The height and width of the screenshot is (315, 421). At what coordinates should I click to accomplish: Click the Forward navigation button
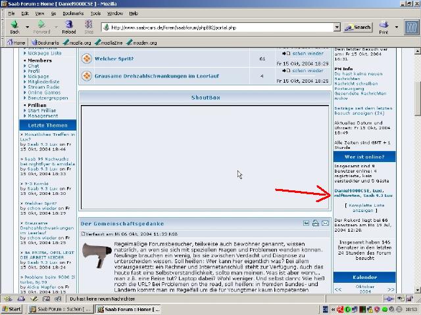[41, 27]
